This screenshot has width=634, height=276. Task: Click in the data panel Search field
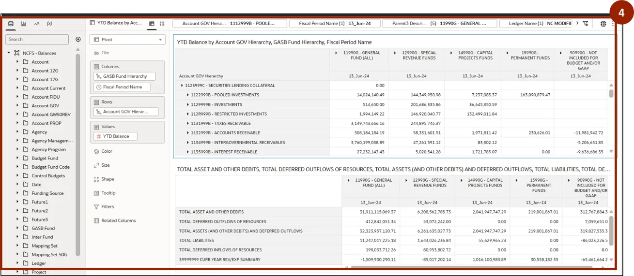37,39
